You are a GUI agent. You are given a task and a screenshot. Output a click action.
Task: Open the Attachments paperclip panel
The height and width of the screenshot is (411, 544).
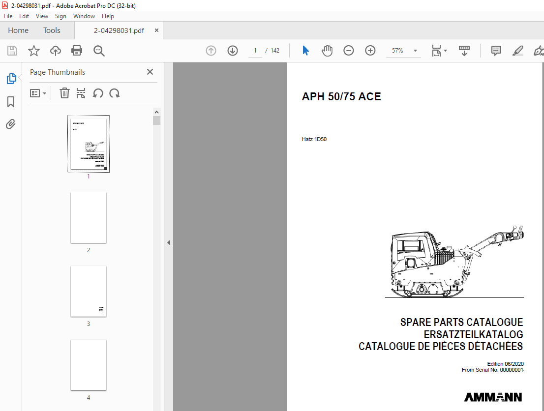pyautogui.click(x=11, y=124)
